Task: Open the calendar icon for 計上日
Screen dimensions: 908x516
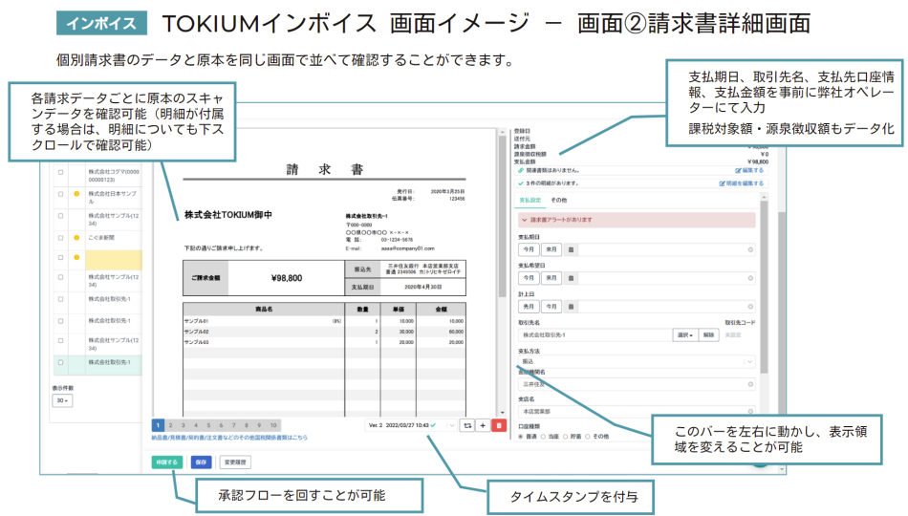Action: coord(571,307)
